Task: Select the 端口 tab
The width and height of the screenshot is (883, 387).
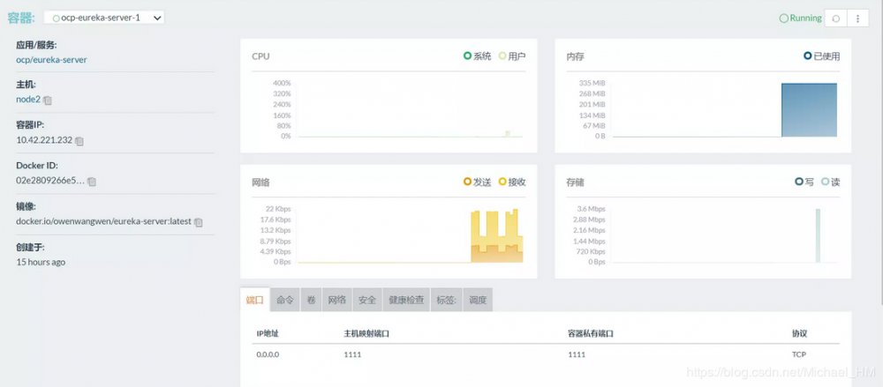Action: click(255, 300)
